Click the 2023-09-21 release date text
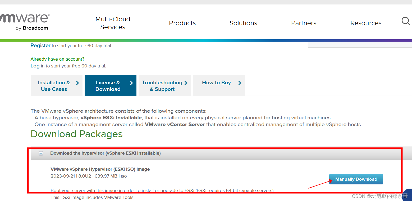Screen dimensions: 412x201 [x=63, y=176]
